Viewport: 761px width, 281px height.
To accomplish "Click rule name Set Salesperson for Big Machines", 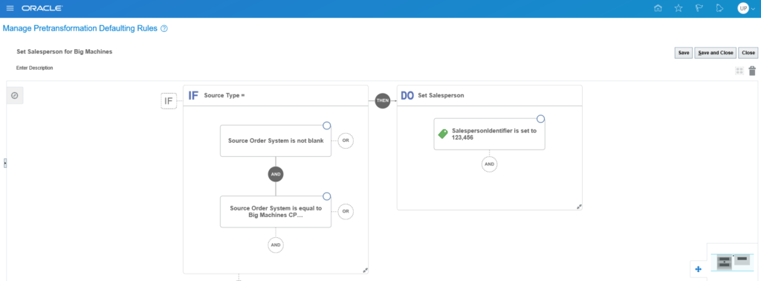I will 65,51.
